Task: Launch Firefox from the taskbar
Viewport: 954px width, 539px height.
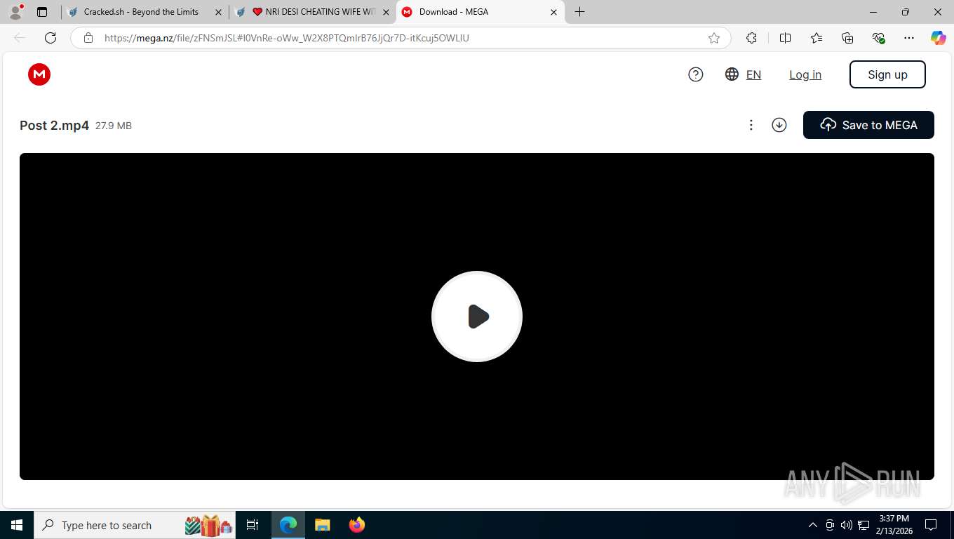Action: pos(357,525)
